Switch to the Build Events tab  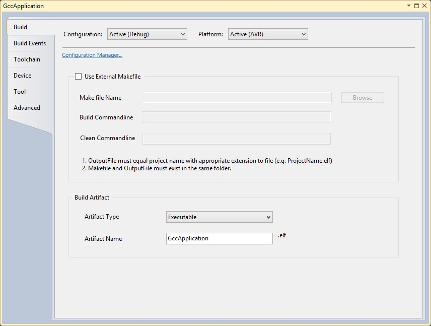pos(30,43)
